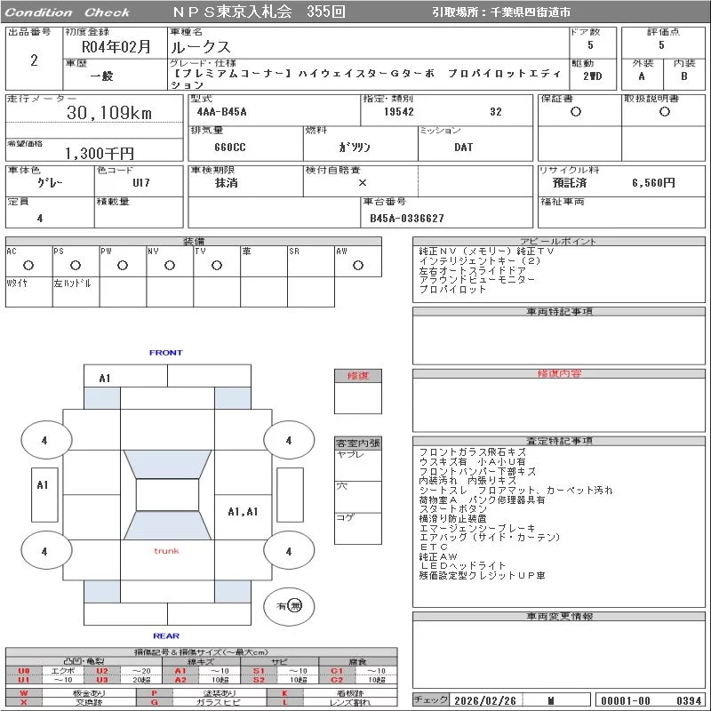Click the front-right tire circle

[x=288, y=440]
